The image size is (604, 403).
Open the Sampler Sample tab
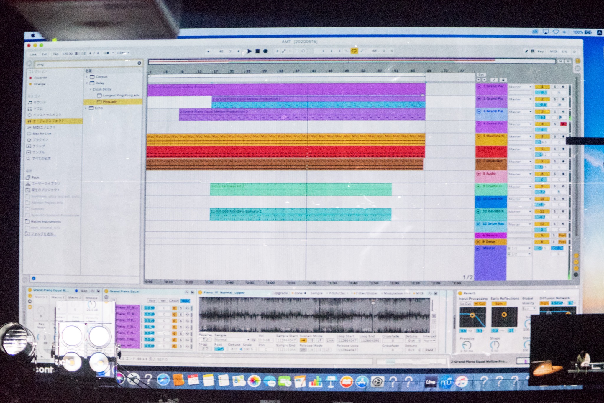click(316, 293)
